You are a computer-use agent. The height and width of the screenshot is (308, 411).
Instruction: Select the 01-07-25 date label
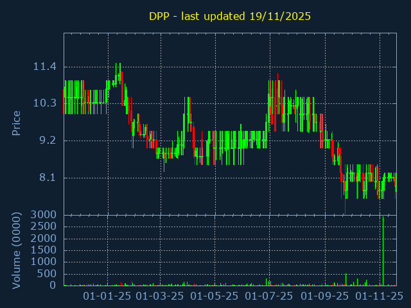270,296
